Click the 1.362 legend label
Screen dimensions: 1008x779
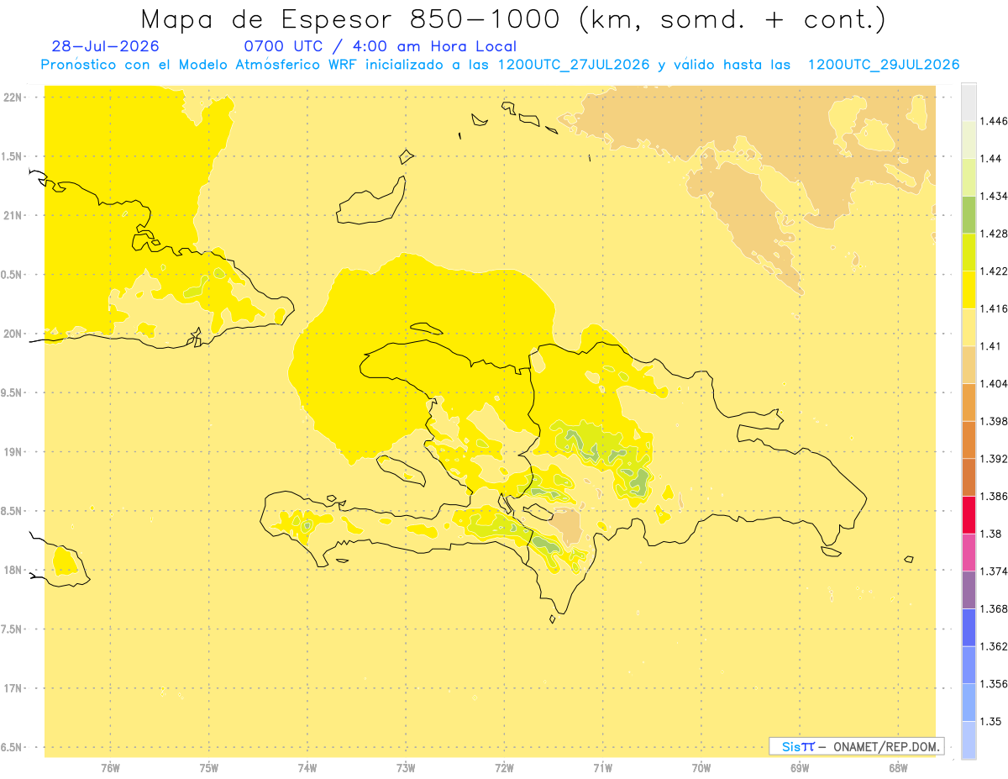(x=995, y=646)
